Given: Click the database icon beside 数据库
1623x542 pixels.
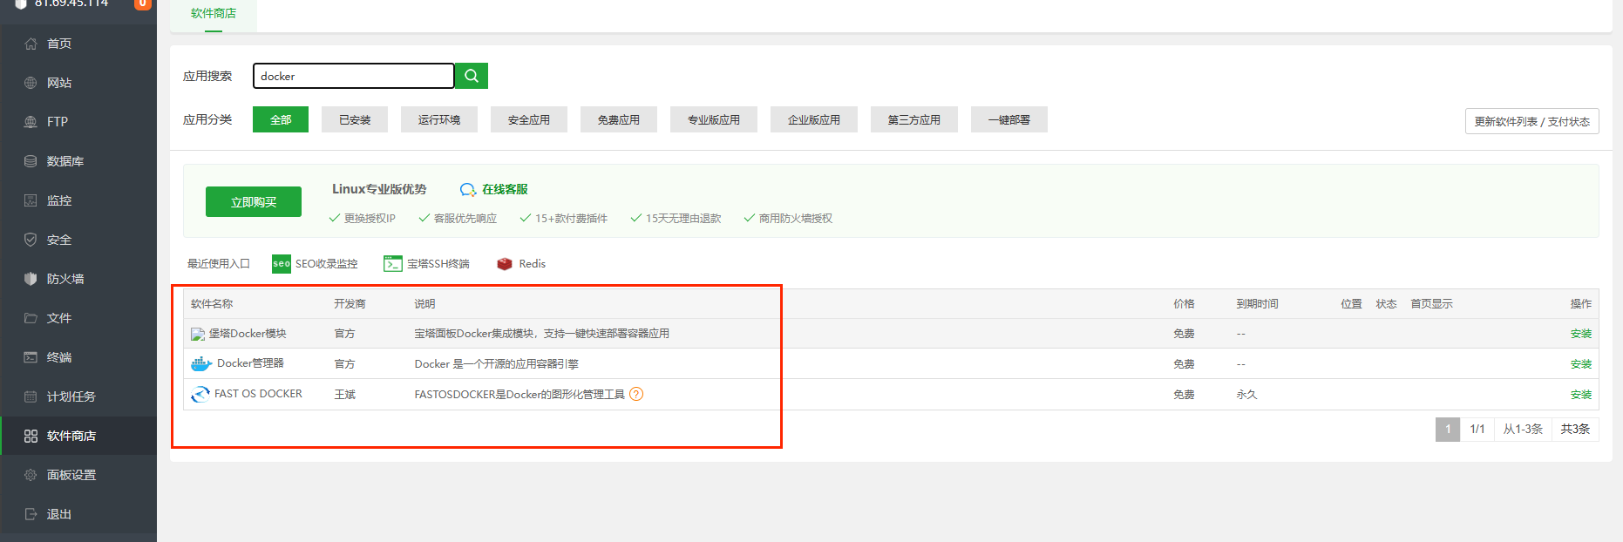Looking at the screenshot, I should tap(31, 161).
